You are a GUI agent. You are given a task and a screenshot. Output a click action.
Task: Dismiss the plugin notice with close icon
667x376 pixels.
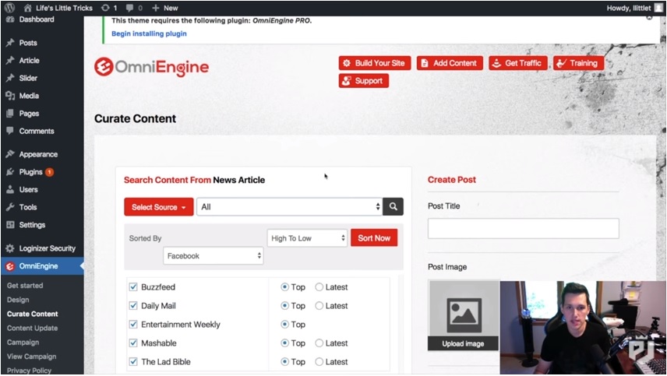649,18
